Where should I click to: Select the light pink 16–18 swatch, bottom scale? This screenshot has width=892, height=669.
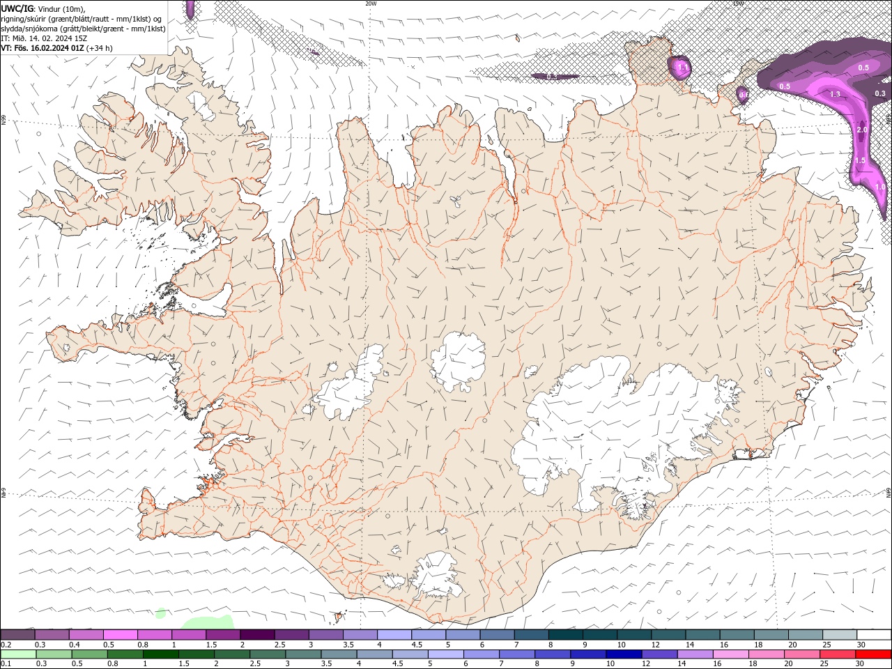point(731,654)
